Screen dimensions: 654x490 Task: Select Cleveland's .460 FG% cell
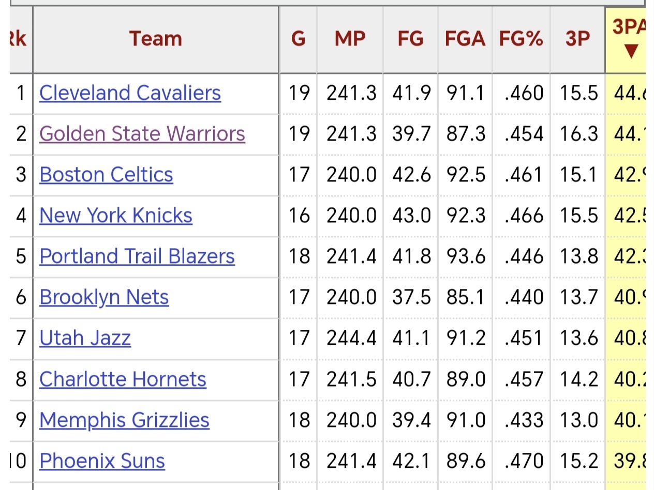click(x=524, y=93)
